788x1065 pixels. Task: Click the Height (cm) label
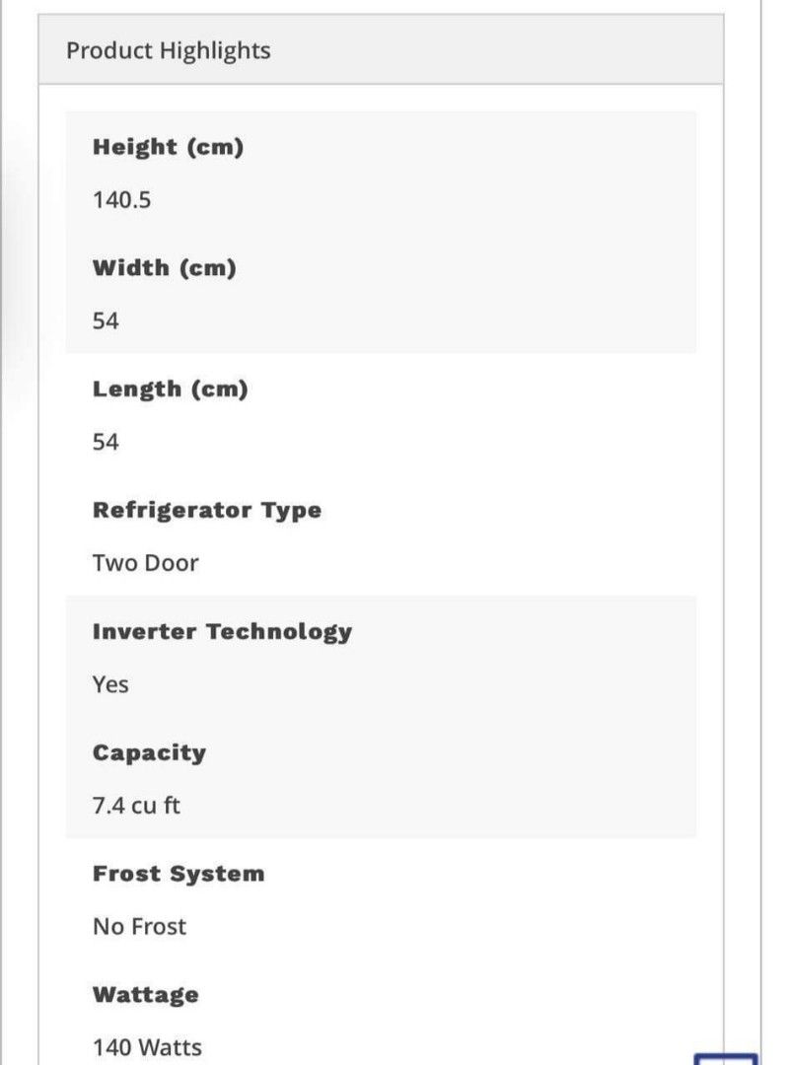[x=168, y=147]
